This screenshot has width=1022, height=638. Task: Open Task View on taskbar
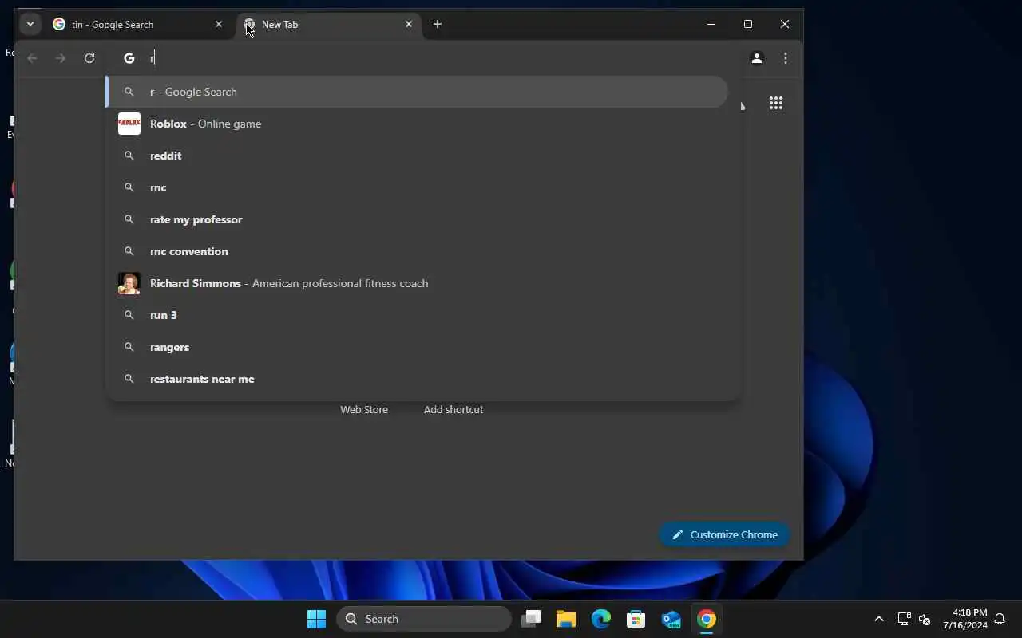(531, 619)
